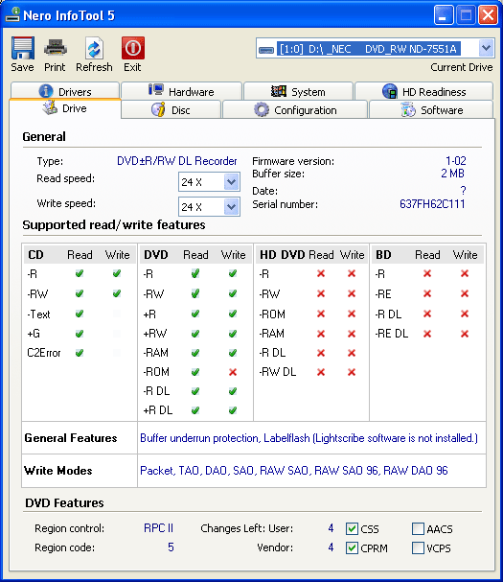
Task: Click the Exit label
Action: click(132, 67)
